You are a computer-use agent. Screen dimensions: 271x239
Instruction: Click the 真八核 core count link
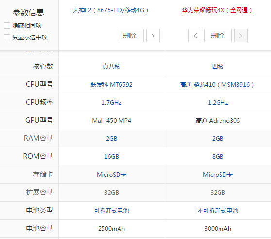[112, 67]
